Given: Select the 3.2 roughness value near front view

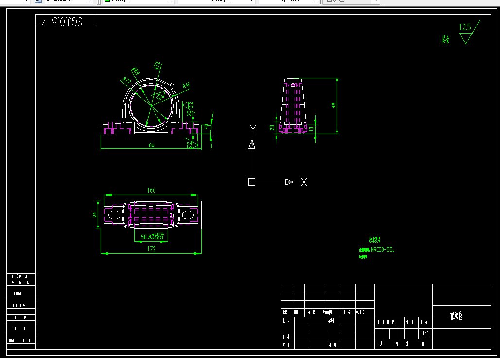Looking at the screenshot, I should click(x=191, y=105).
